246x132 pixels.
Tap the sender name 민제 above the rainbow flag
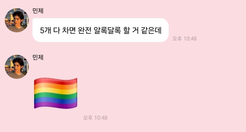[38, 57]
